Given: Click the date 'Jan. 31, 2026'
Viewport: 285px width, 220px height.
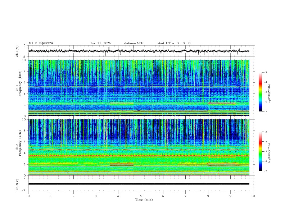Looking at the screenshot, I should 100,43.
